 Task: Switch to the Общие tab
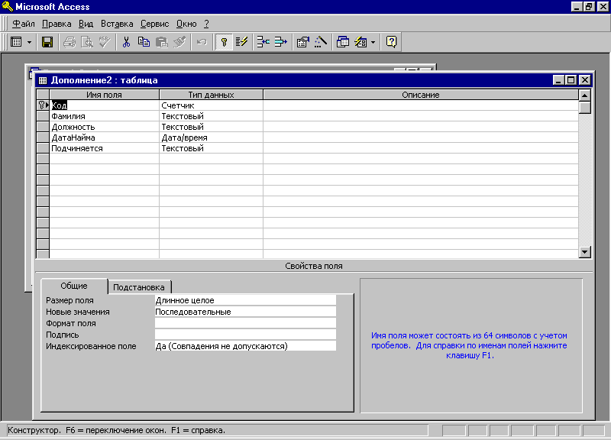pyautogui.click(x=73, y=286)
